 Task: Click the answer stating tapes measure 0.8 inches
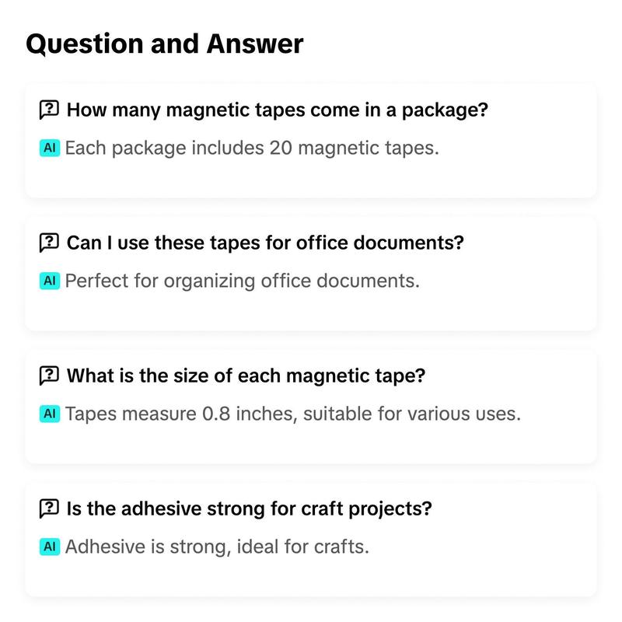[292, 414]
